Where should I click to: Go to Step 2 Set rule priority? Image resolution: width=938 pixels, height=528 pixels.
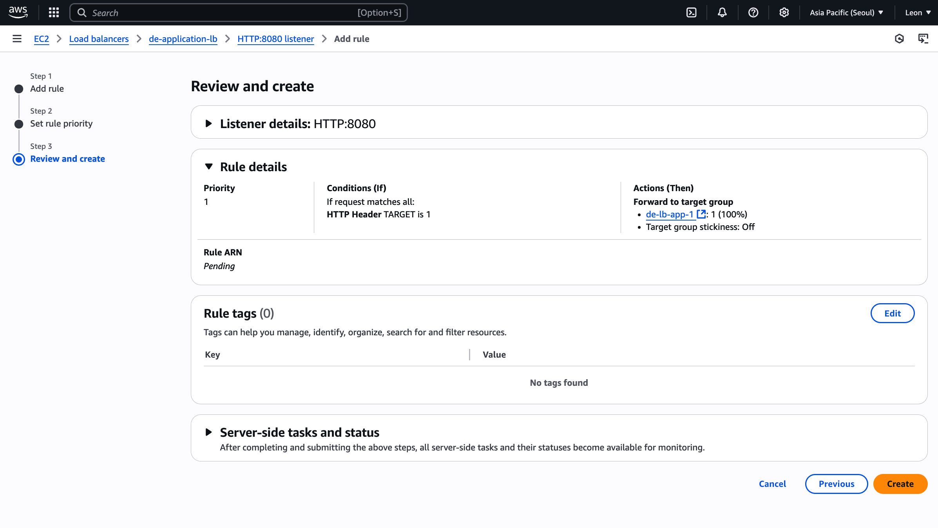point(61,124)
